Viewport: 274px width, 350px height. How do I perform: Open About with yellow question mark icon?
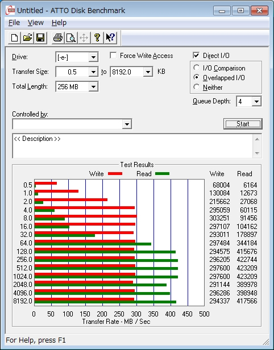click(x=97, y=37)
